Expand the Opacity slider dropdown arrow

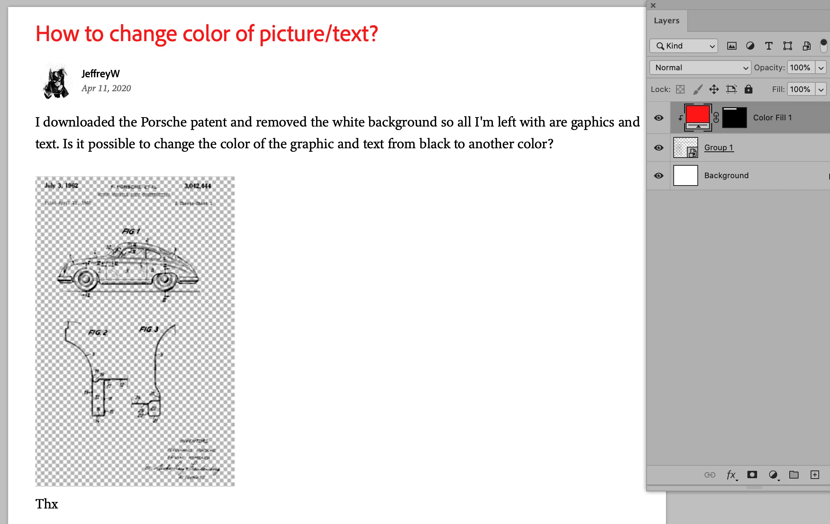[821, 68]
